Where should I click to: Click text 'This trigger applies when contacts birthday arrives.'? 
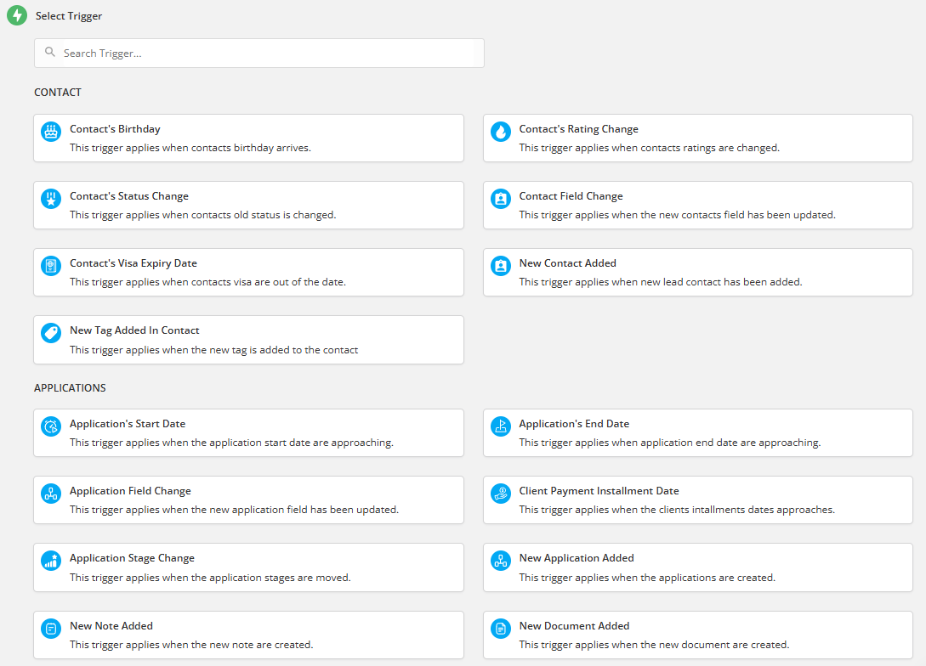point(190,148)
